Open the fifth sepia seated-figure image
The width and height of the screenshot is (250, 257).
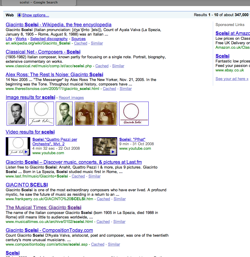coord(107,114)
